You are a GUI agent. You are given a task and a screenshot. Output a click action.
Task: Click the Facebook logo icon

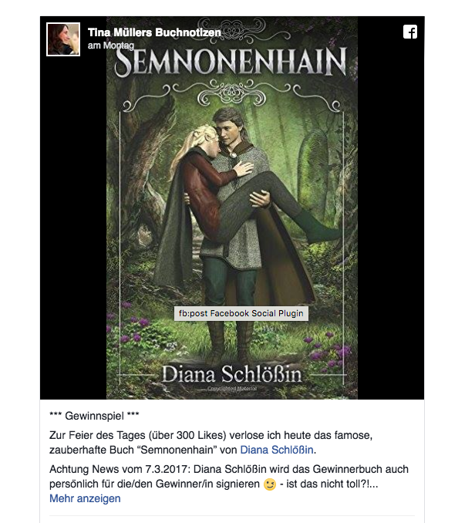pyautogui.click(x=410, y=32)
